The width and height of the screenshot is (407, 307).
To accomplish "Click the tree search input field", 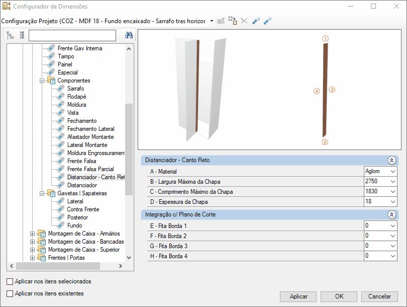I will click(72, 35).
